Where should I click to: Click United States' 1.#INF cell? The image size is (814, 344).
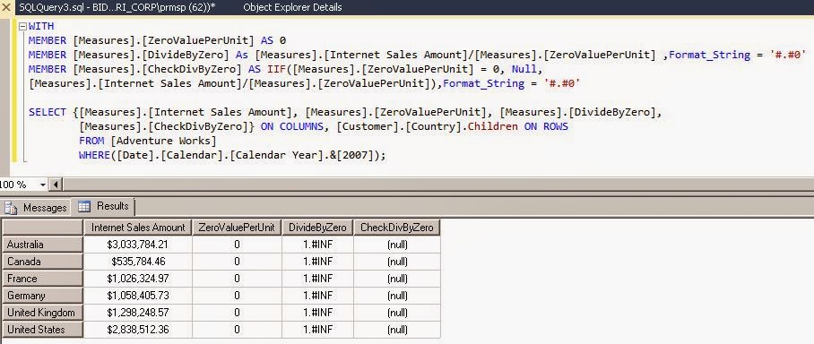pyautogui.click(x=317, y=330)
